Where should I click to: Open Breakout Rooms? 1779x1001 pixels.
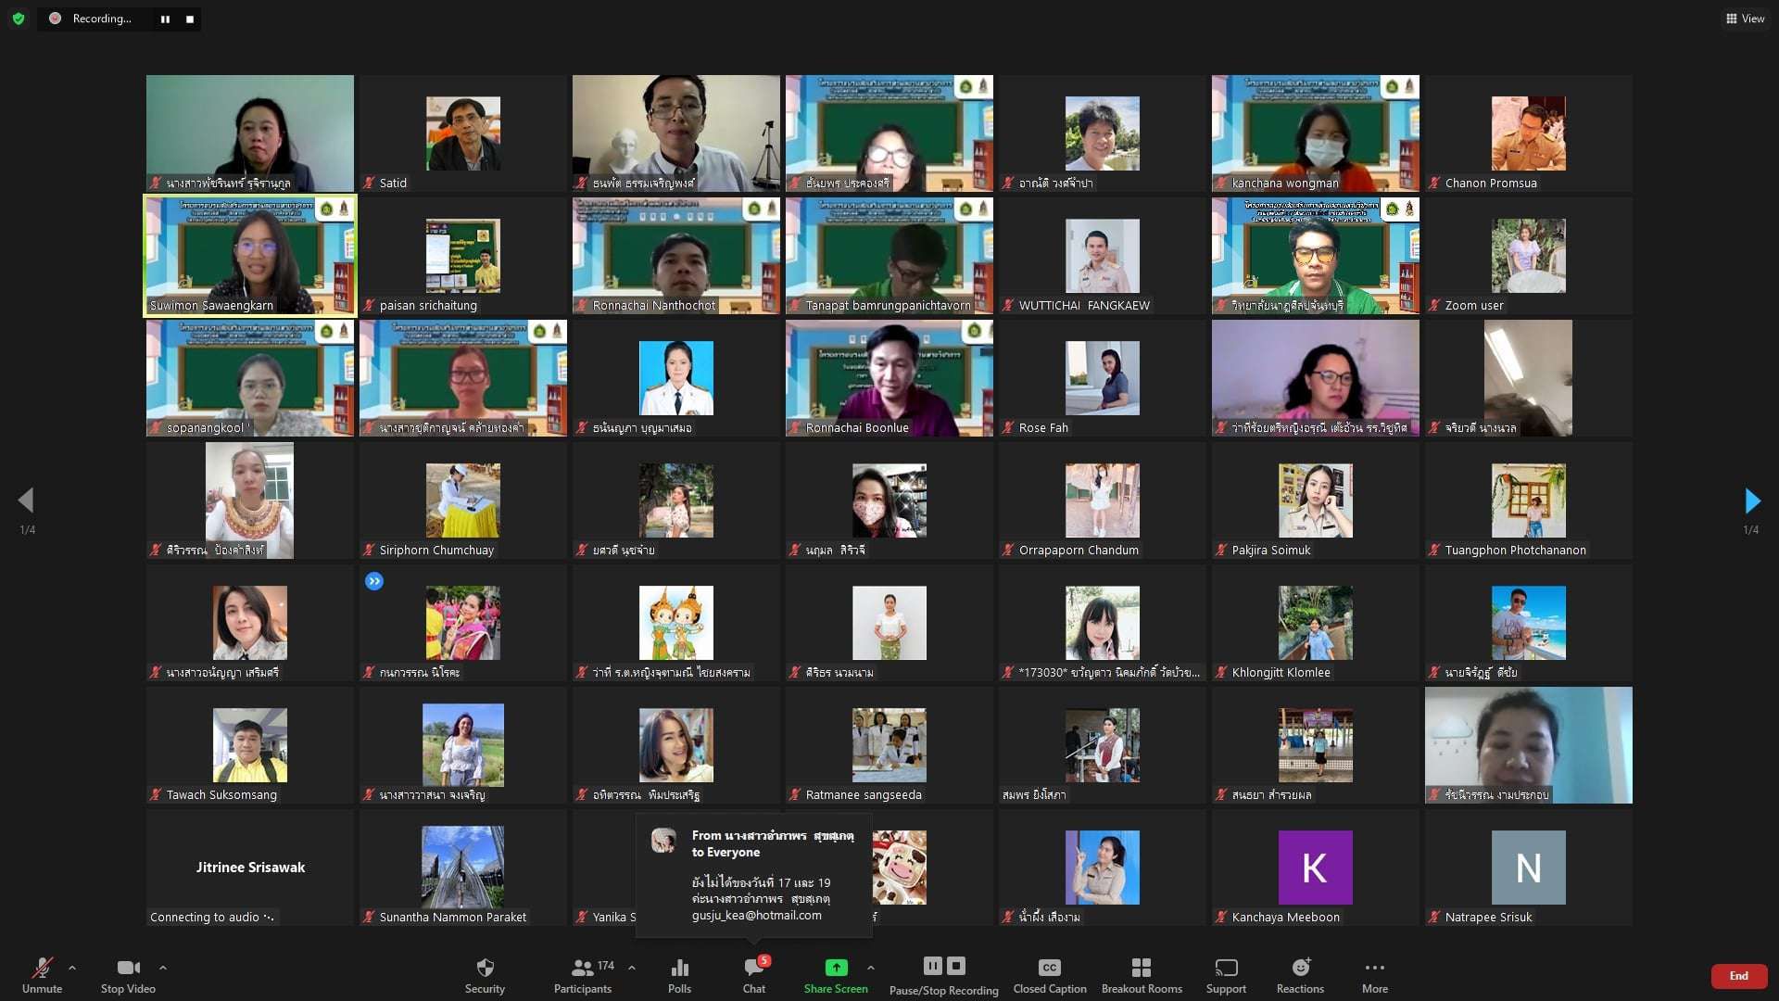tap(1142, 975)
